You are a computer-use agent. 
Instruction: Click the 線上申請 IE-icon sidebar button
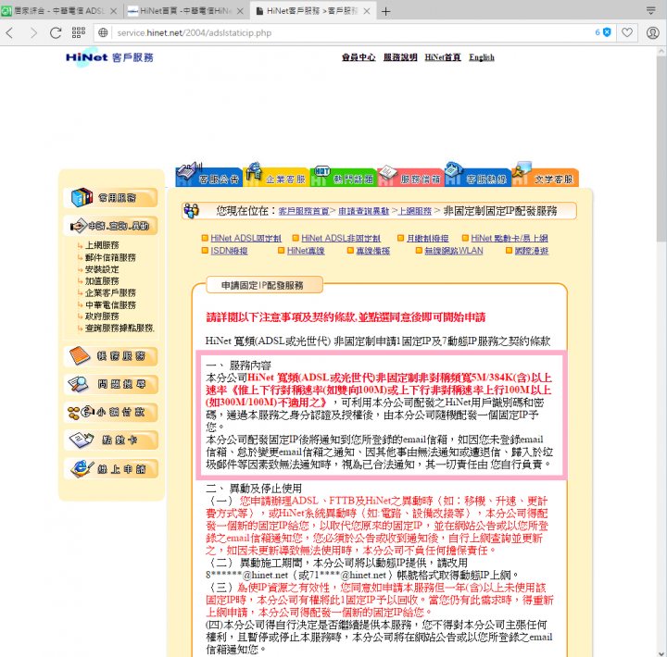click(110, 469)
